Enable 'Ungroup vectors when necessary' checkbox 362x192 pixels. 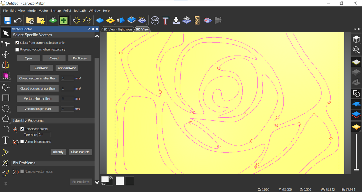tap(17, 50)
